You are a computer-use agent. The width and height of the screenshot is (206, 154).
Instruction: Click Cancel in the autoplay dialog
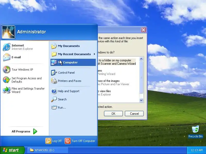click(134, 113)
